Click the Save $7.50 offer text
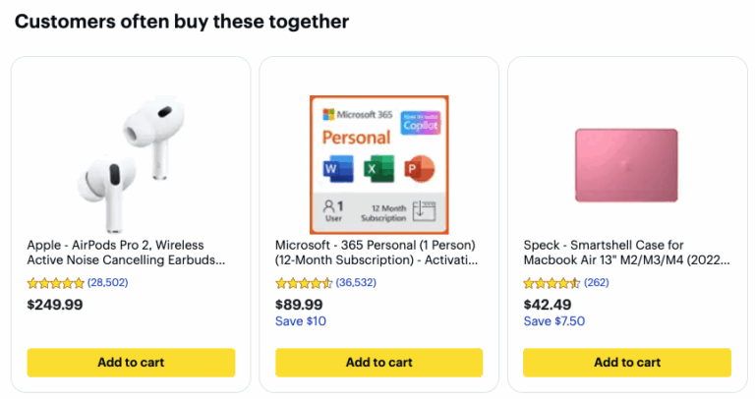Screen dimensions: 755x399 coord(554,321)
